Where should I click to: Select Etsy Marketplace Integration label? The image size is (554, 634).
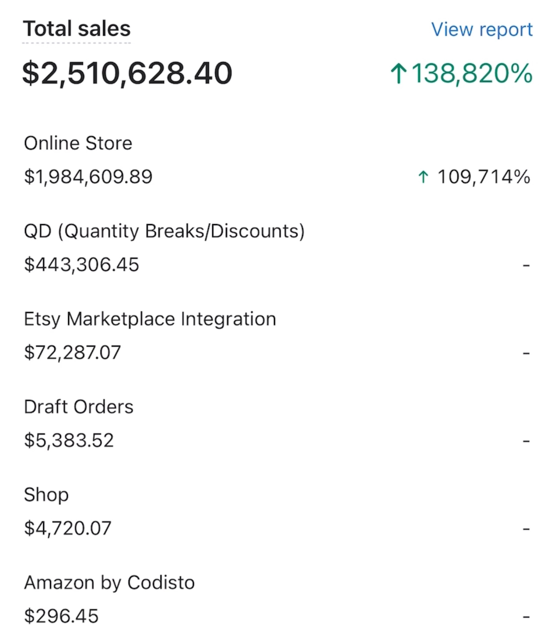150,319
